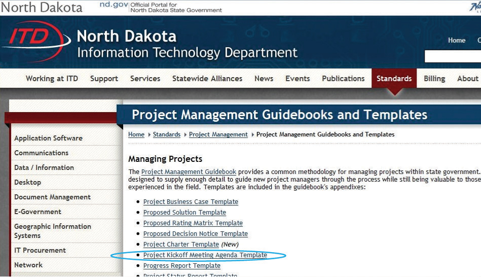Click the Managing Projects heading
This screenshot has height=277, width=481.
click(165, 159)
